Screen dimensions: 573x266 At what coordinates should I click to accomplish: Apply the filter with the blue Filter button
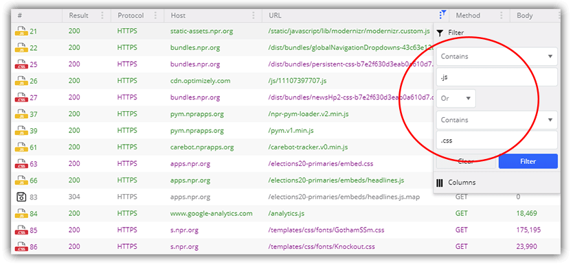(x=528, y=161)
